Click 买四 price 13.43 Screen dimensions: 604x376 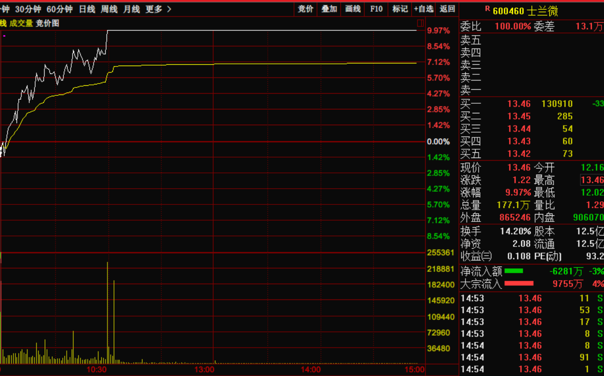tap(519, 141)
